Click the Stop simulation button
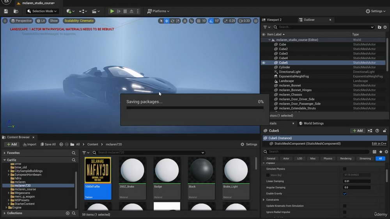 tap(125, 11)
